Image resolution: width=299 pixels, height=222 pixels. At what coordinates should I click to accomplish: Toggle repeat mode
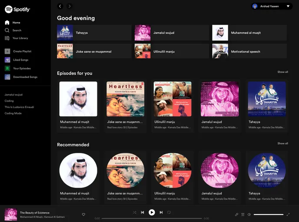click(x=169, y=212)
